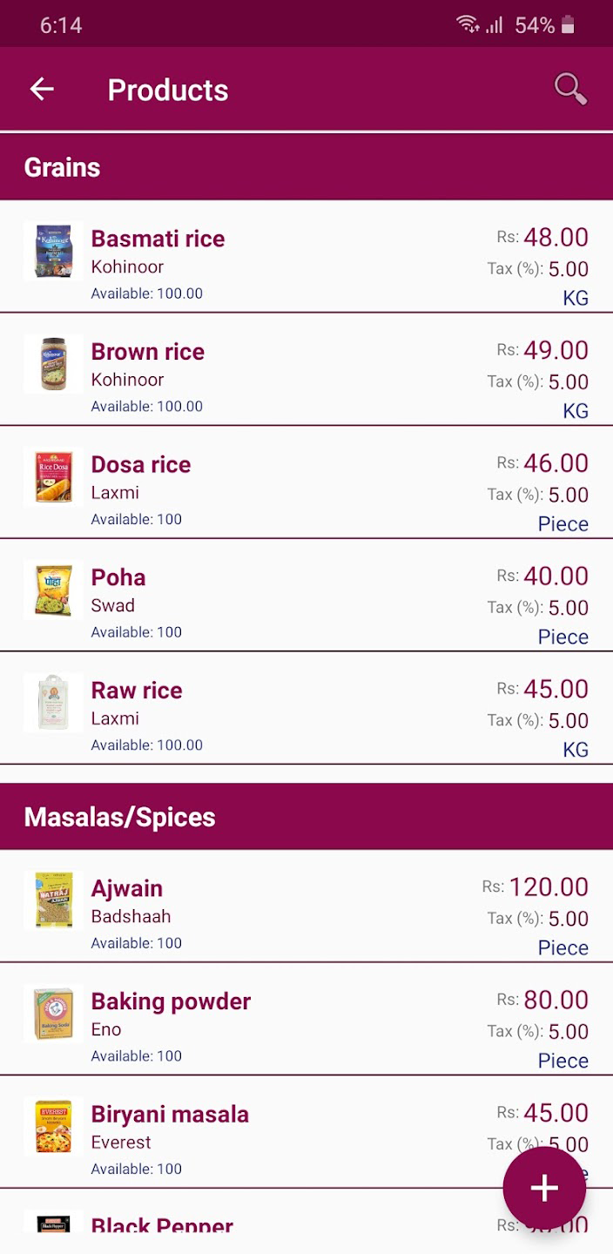Viewport: 613px width, 1254px height.
Task: Open the Raw rice bag thumbnail
Action: click(x=53, y=703)
